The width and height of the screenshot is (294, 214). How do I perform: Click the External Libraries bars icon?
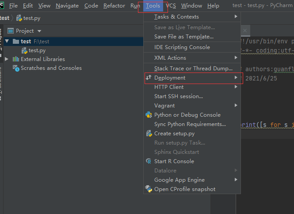(16, 59)
